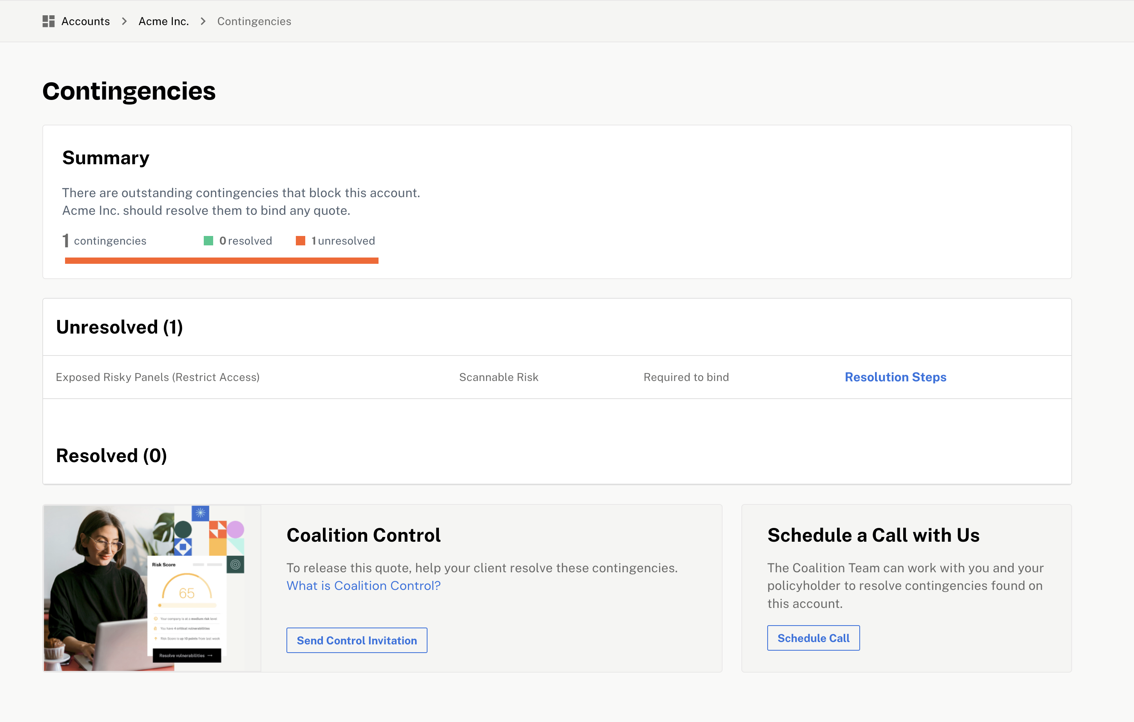This screenshot has height=722, width=1134.
Task: Open 'What is Coalition Control?' link
Action: point(364,586)
